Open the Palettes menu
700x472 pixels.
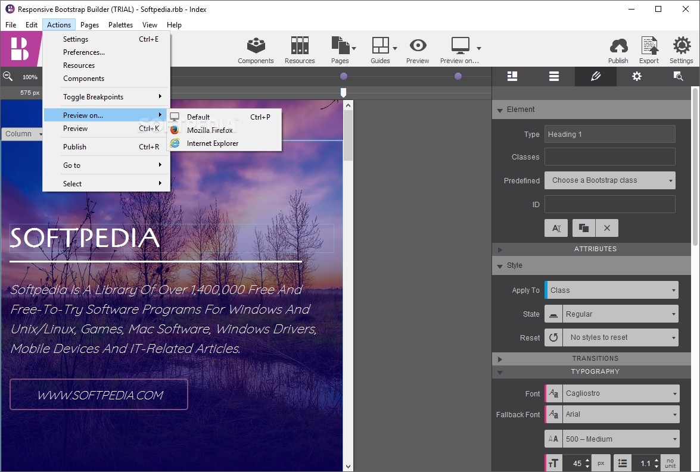[x=120, y=25]
